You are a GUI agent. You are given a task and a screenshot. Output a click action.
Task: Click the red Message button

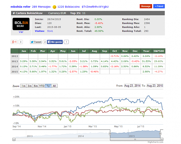point(146,6)
